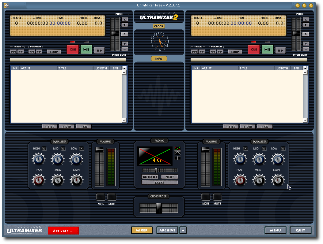Mute the right channel

(x=217, y=197)
